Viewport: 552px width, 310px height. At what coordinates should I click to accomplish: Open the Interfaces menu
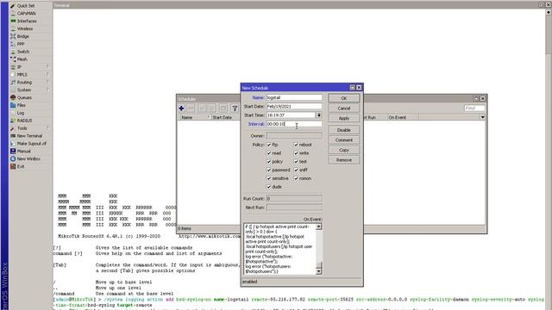(x=27, y=21)
